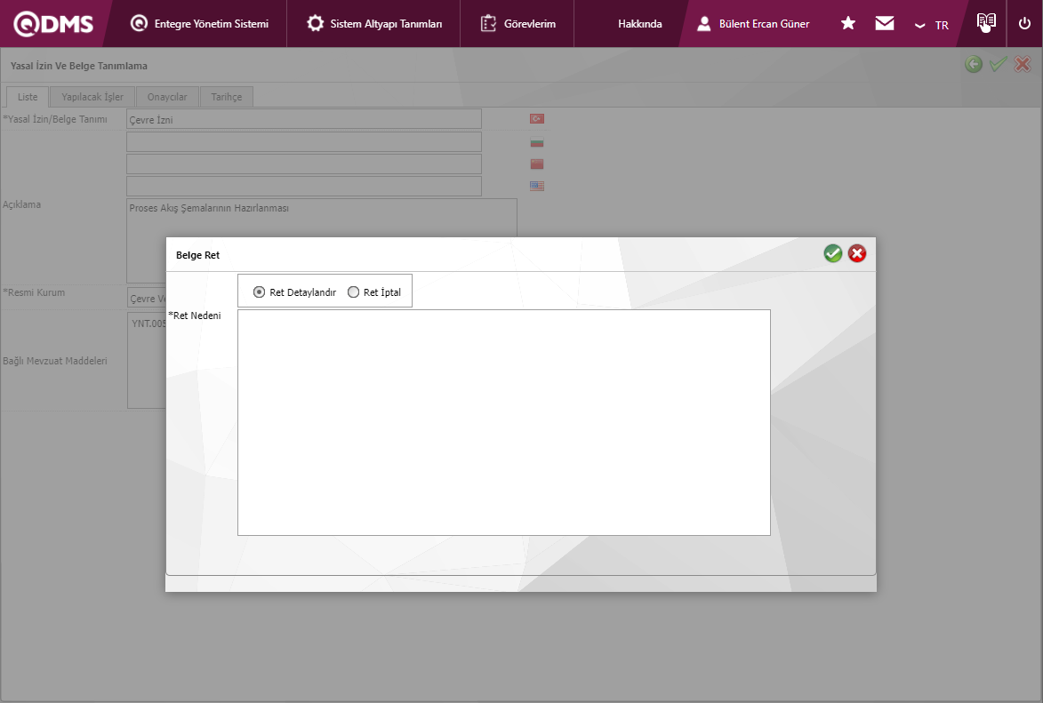Click the Belge Ret dialog title
Screen dimensions: 1043x703
[x=197, y=255]
